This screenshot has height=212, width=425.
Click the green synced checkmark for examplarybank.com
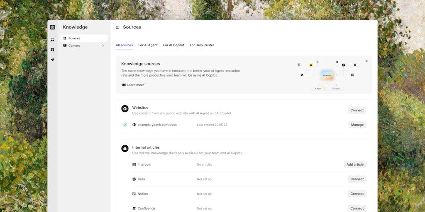[125, 125]
